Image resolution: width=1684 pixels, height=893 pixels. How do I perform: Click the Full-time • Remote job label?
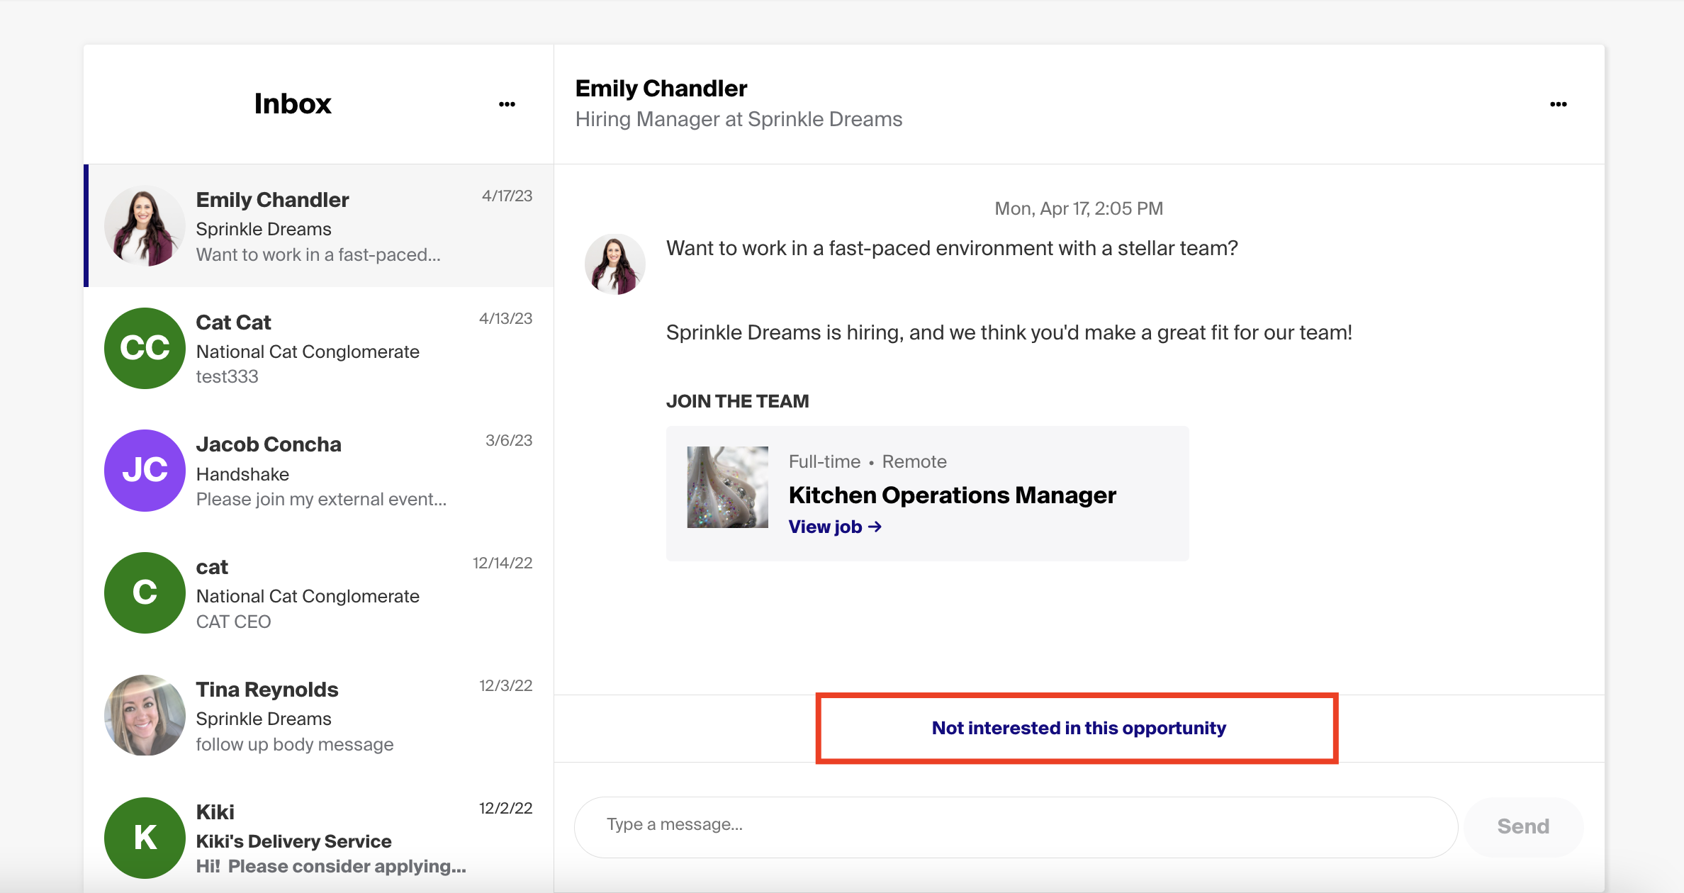pos(868,461)
